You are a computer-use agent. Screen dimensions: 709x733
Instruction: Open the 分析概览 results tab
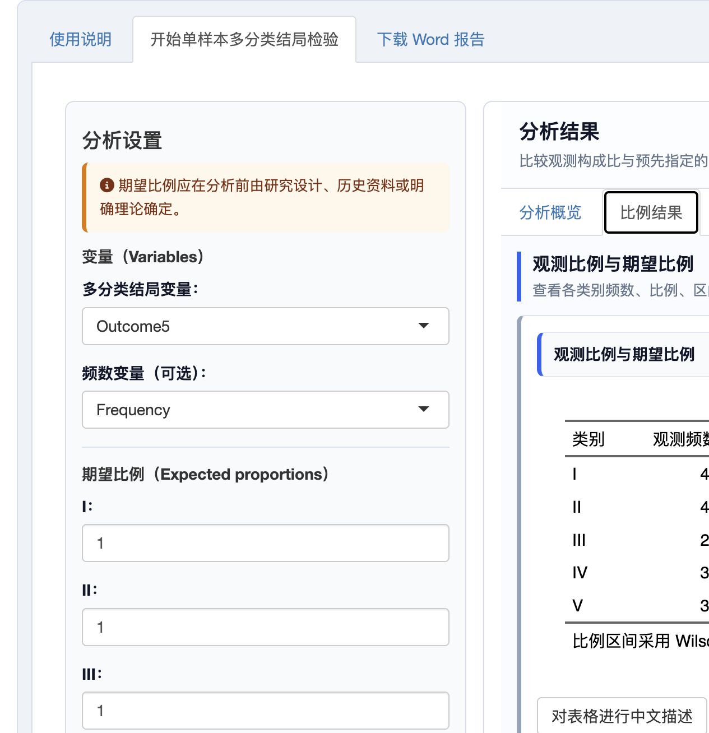coord(550,212)
